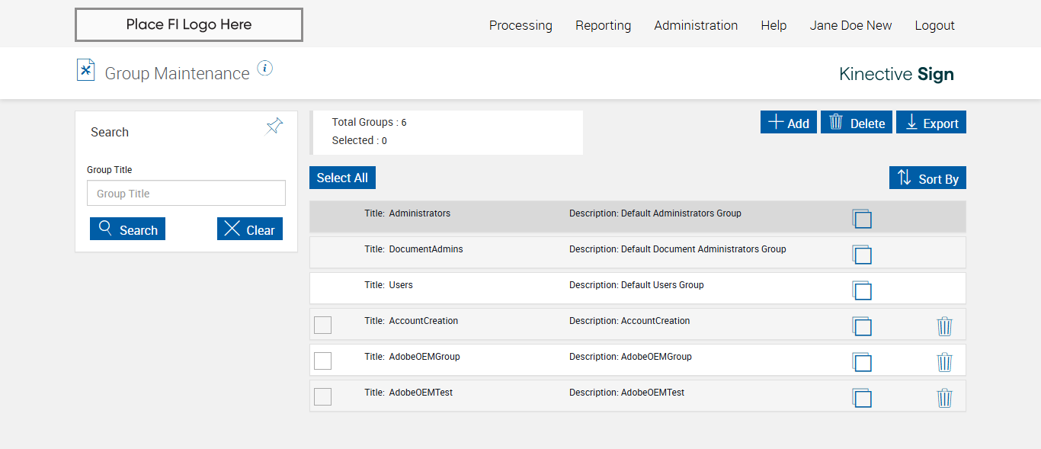Image resolution: width=1041 pixels, height=449 pixels.
Task: Click the info icon beside Group Maintenance
Action: [264, 69]
